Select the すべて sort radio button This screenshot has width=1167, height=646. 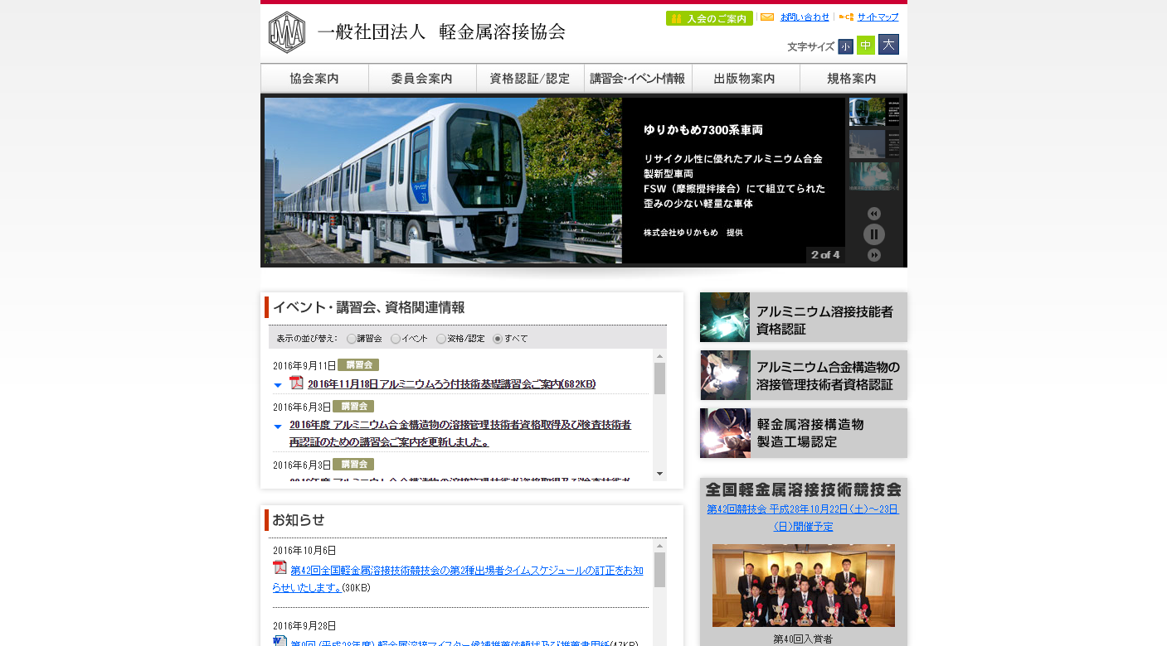click(498, 339)
